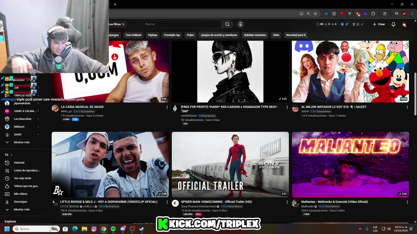Screen dimensions: 417x234
Task: Select the Visto filter chip
Action: point(276,35)
